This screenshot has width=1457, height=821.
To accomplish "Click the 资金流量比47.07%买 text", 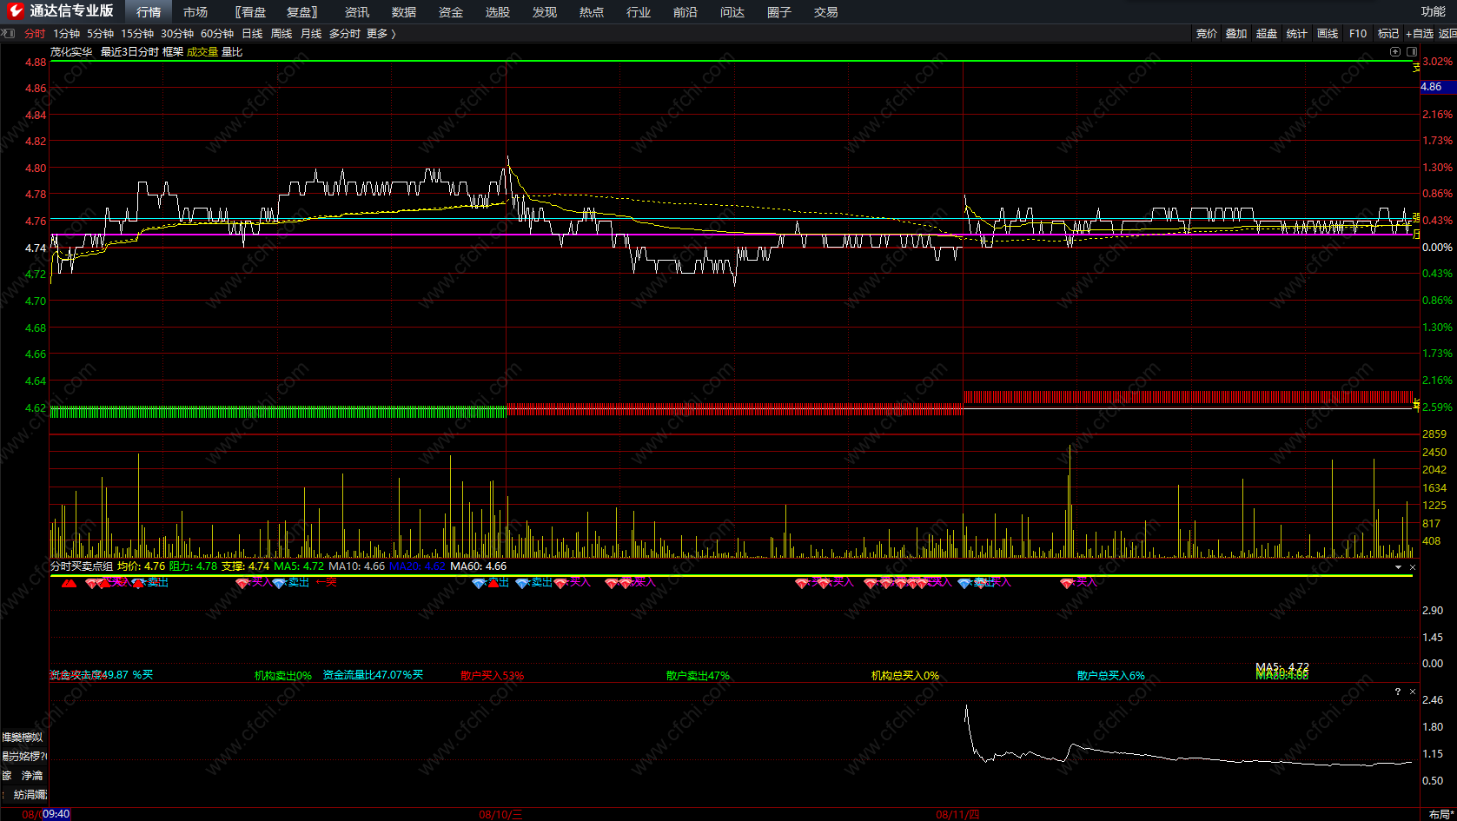I will tap(373, 675).
